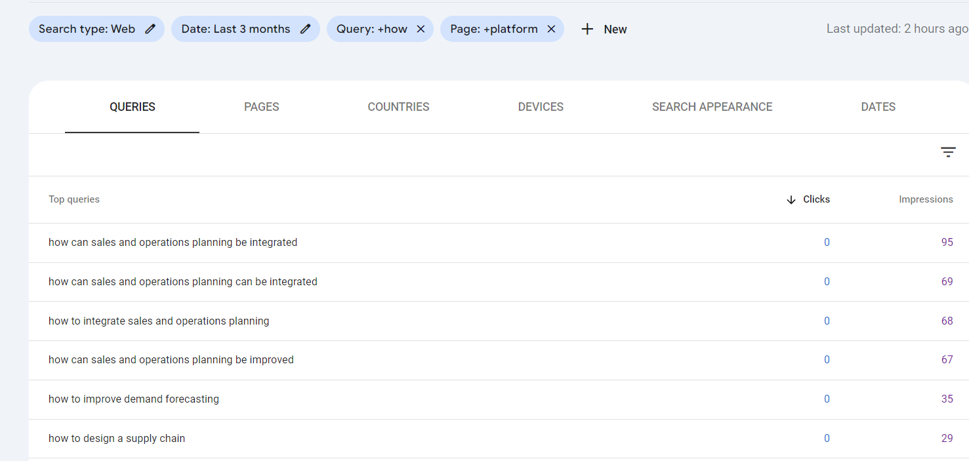Click the Search type: Web chip
Screen dimensions: 969x461
pyautogui.click(x=96, y=29)
